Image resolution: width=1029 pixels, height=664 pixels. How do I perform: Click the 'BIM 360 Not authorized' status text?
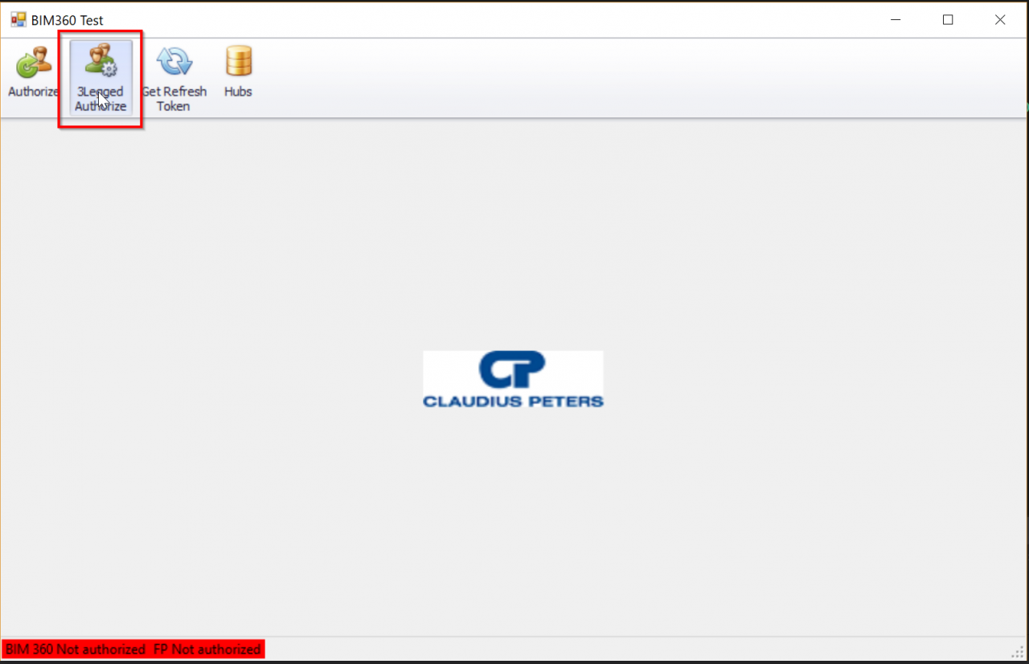pos(76,649)
